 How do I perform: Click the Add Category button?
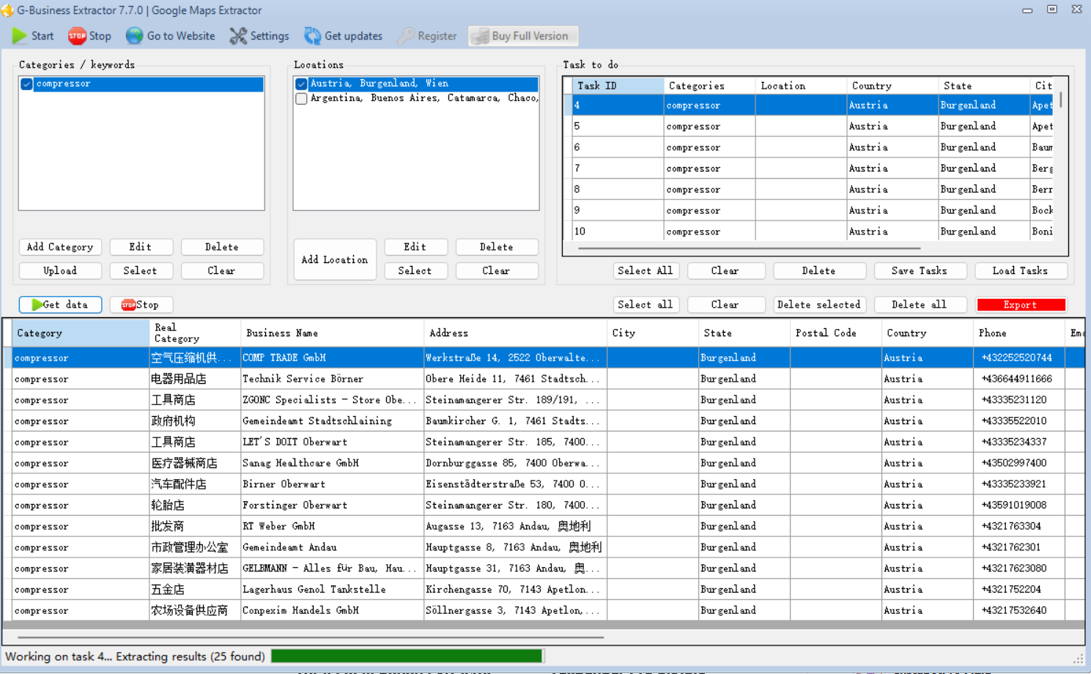click(x=59, y=247)
